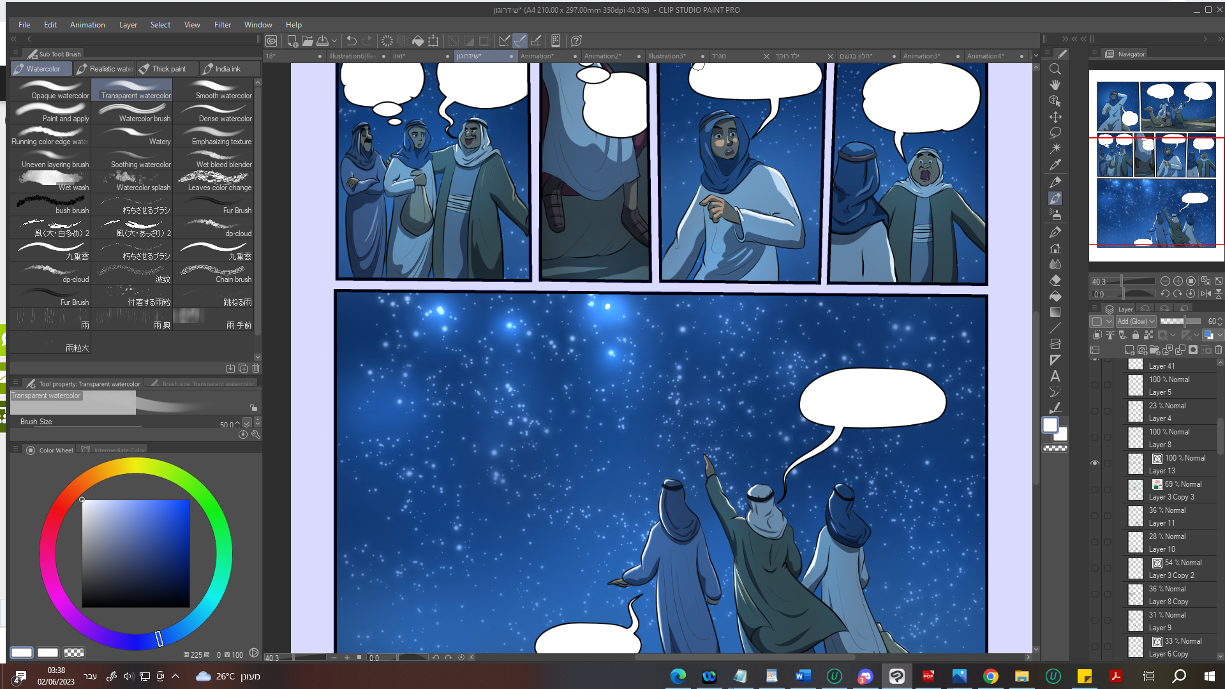Delete layer with trash icon

click(1219, 350)
